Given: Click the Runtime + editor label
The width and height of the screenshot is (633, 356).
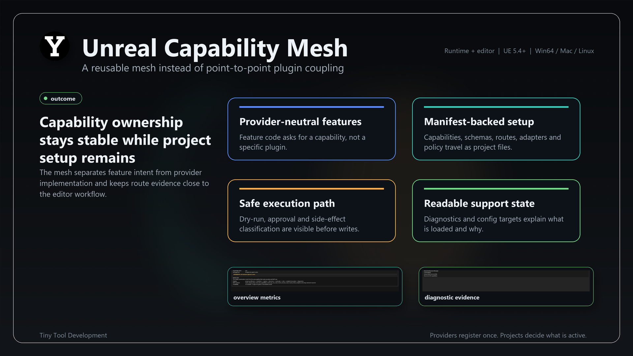Looking at the screenshot, I should (x=469, y=51).
